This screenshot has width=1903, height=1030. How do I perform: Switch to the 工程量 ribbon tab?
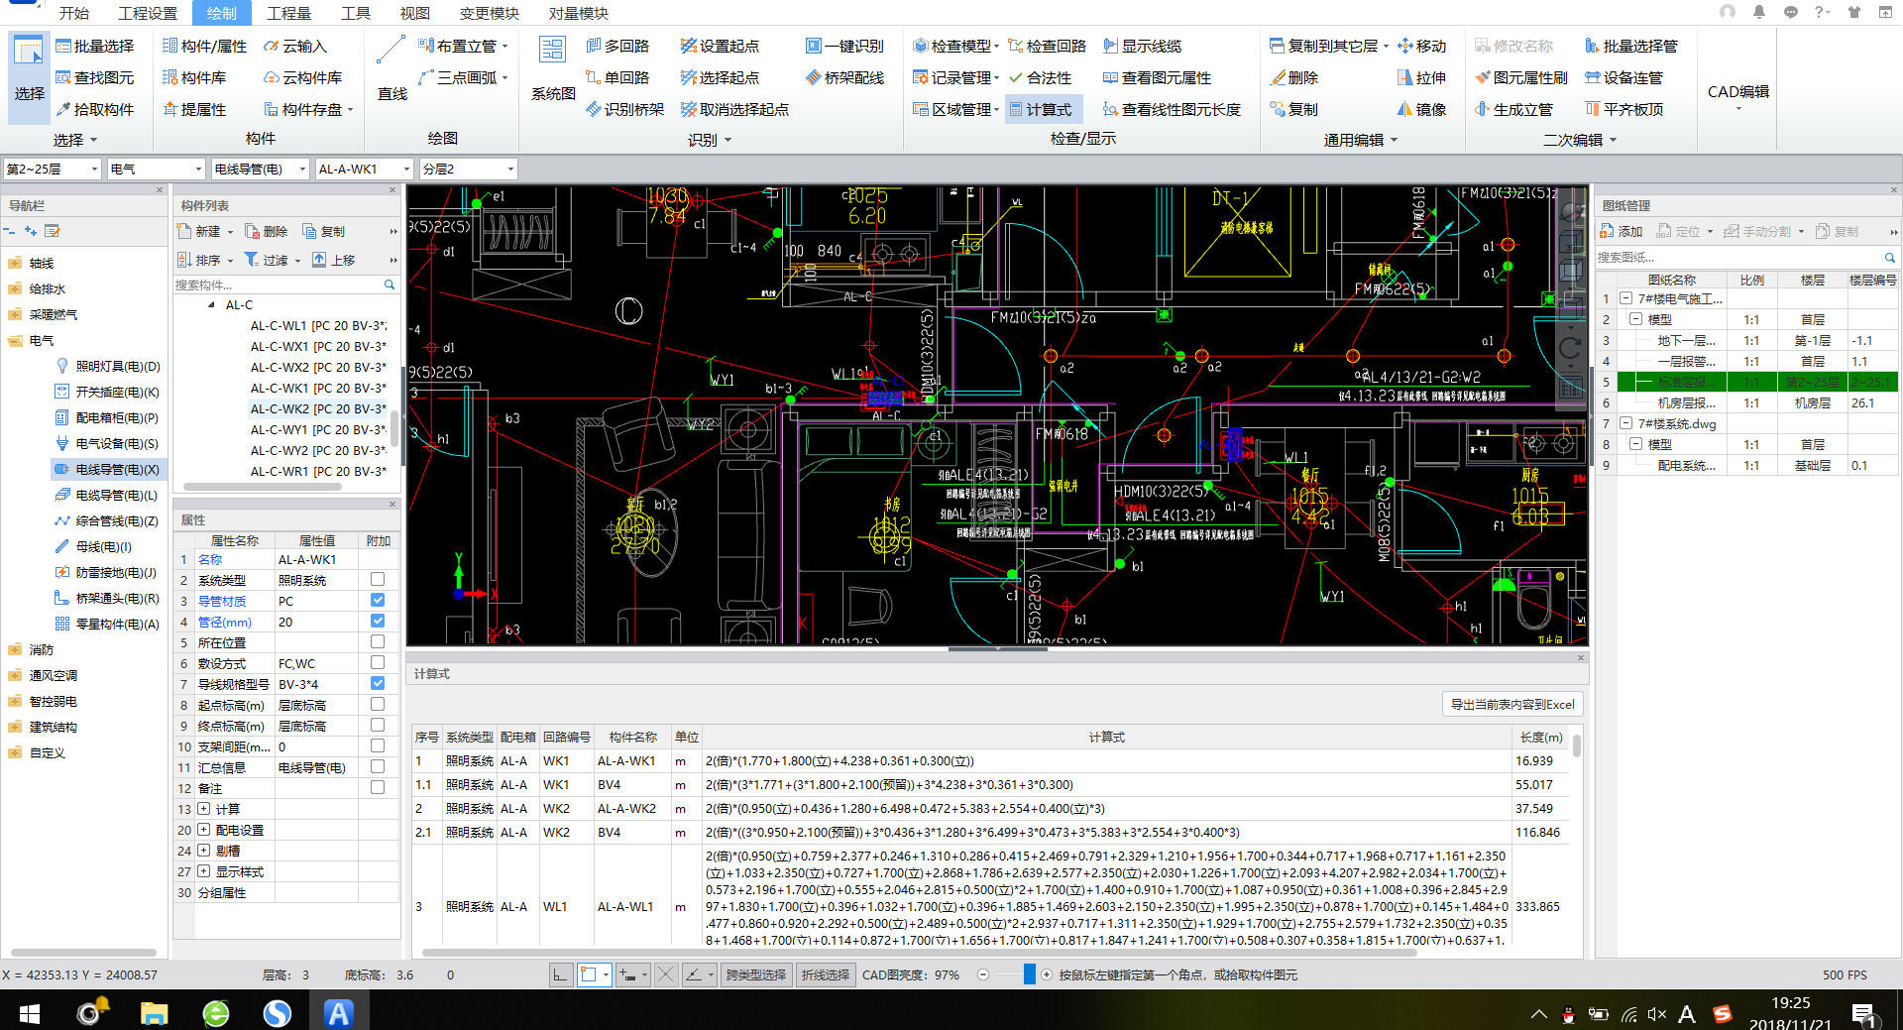pyautogui.click(x=288, y=13)
